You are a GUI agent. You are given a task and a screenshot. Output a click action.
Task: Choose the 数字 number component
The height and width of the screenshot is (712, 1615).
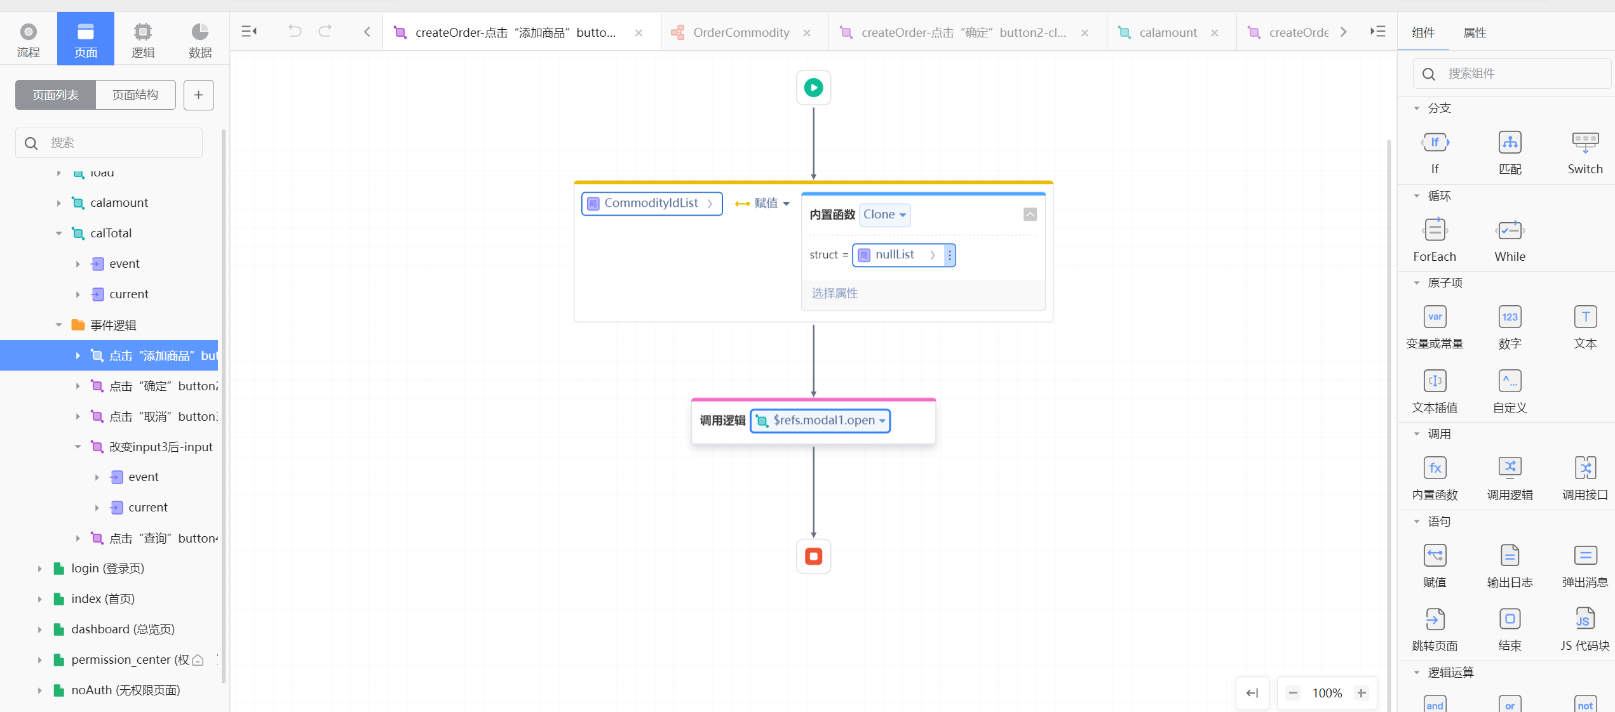point(1510,327)
